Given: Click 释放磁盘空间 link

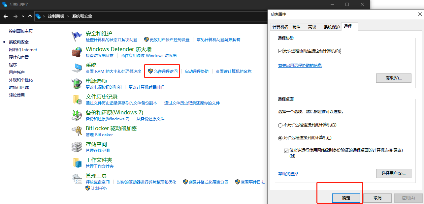Looking at the screenshot, I should coord(98,182).
